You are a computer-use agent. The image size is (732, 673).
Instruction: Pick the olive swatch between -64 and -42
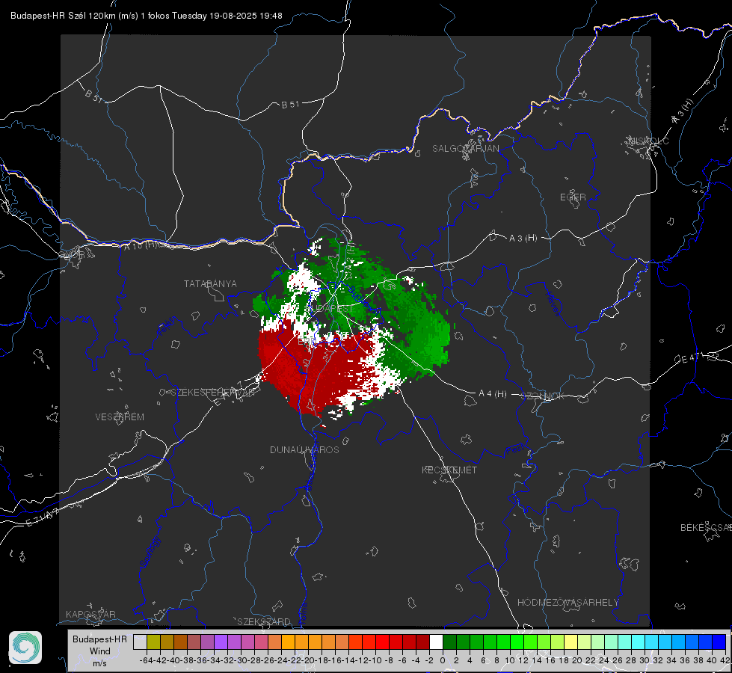coord(153,642)
